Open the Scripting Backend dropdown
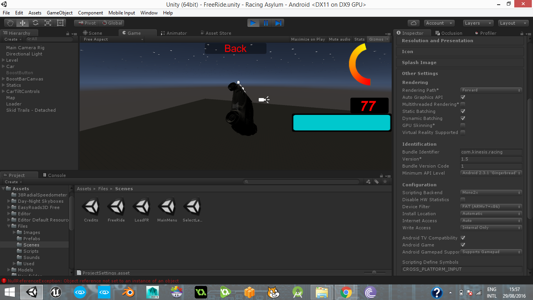 point(491,193)
